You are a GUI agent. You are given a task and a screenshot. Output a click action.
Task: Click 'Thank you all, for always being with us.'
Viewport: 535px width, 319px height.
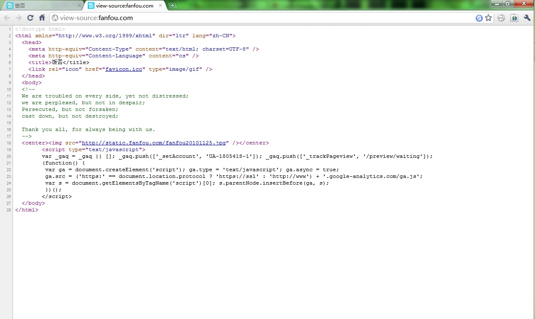click(x=89, y=129)
